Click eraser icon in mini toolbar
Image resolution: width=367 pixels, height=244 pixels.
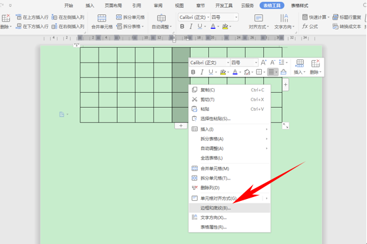(283, 72)
